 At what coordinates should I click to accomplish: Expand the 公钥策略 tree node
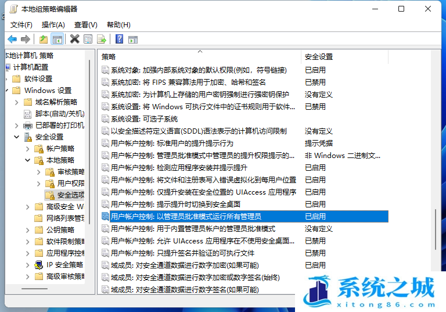click(x=27, y=230)
